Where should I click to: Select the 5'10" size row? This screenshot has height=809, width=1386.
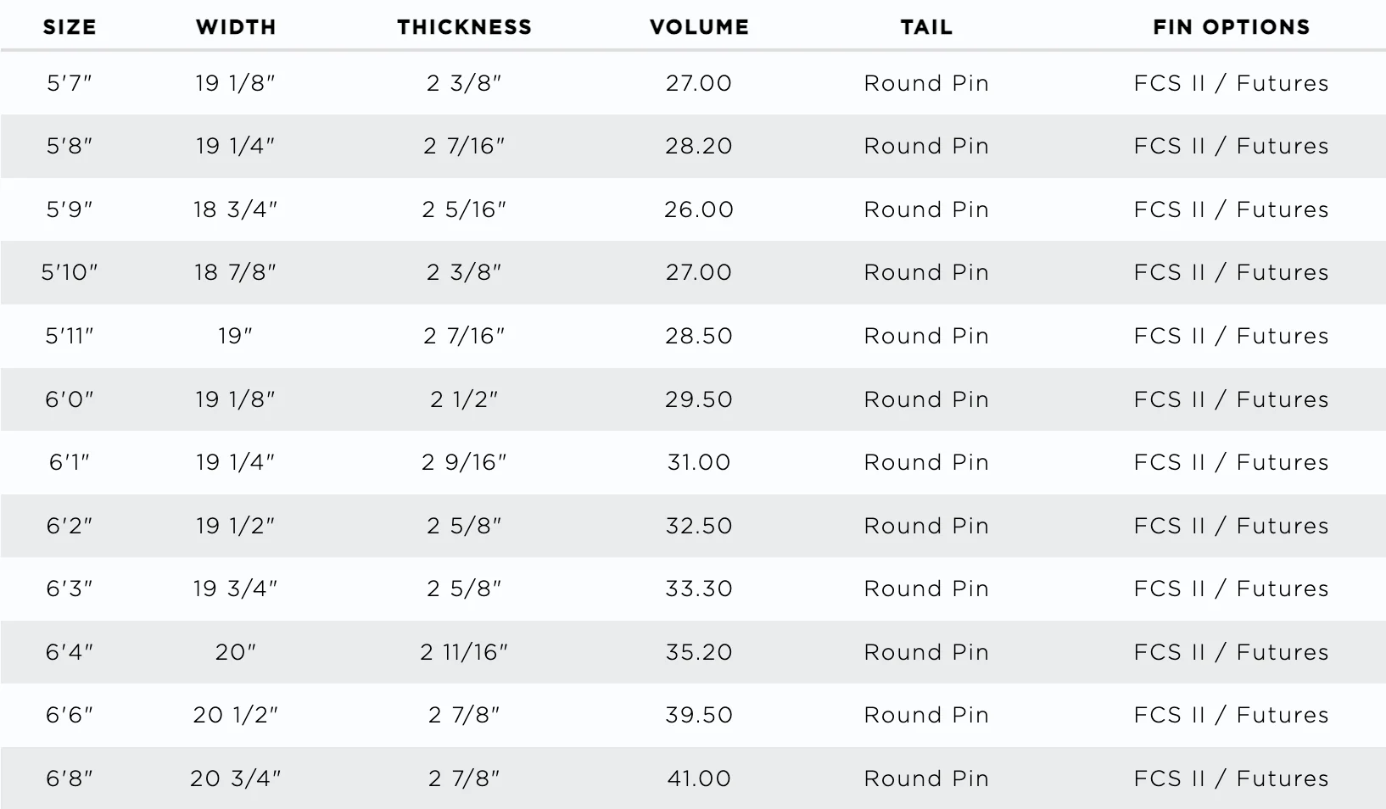(693, 272)
